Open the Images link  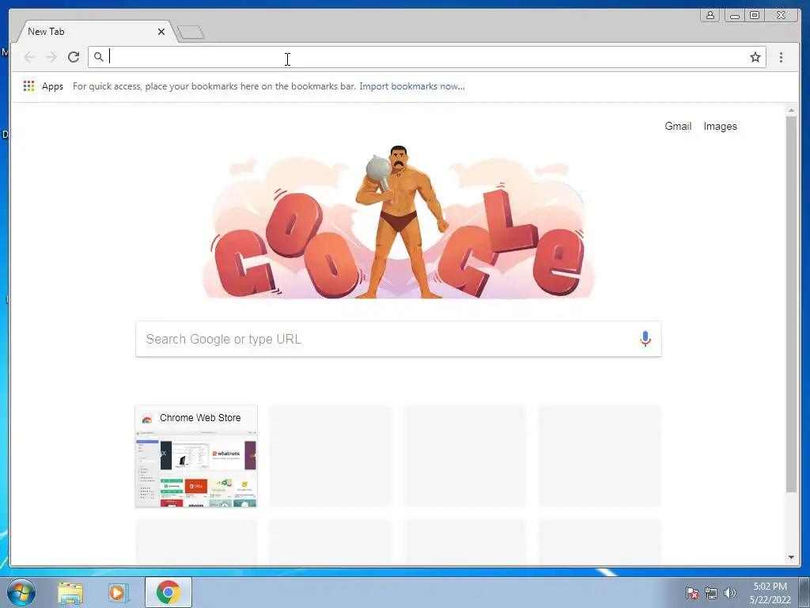point(720,126)
